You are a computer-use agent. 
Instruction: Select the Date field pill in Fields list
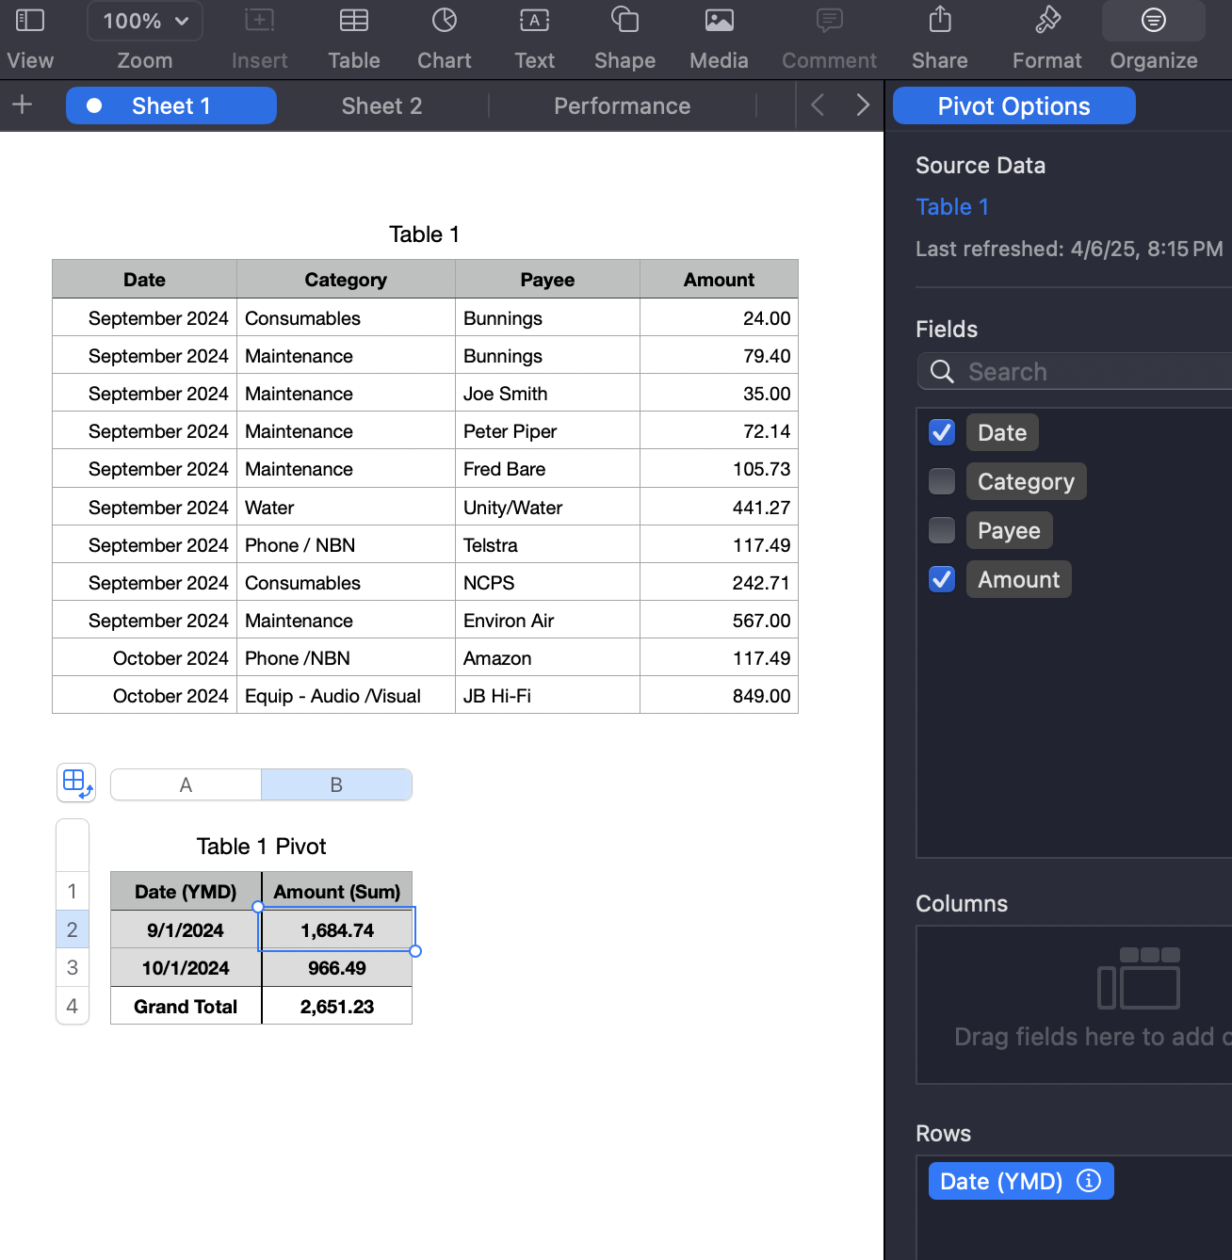click(x=1002, y=432)
